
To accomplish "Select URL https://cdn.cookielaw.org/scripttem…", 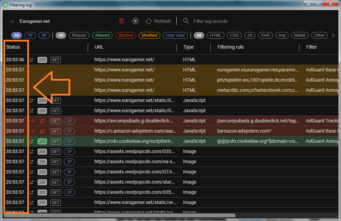I will 134,141.
